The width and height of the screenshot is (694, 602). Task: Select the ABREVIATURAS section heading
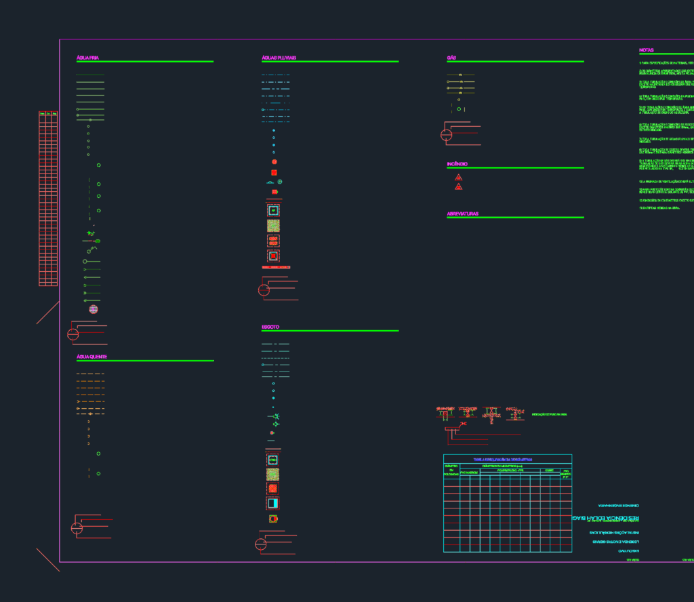[x=462, y=214]
